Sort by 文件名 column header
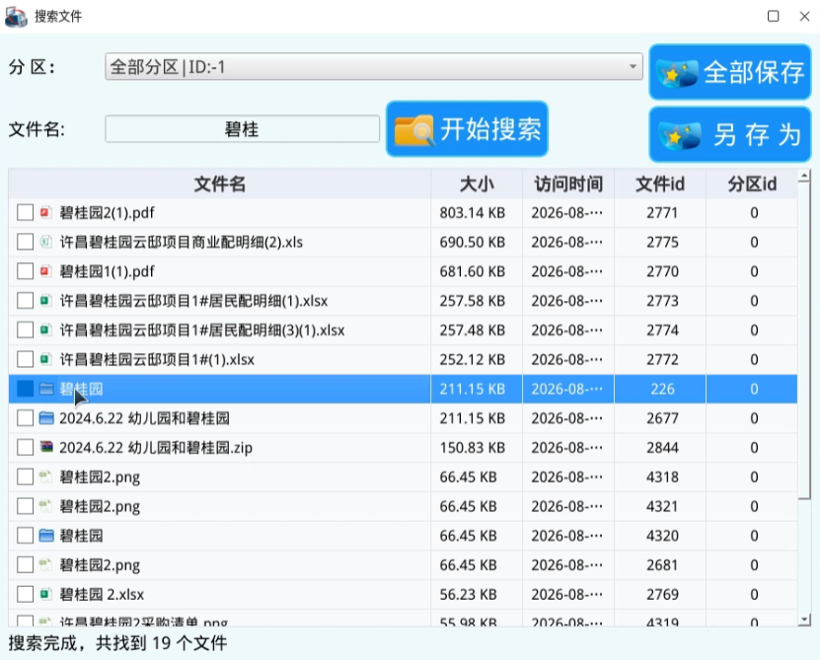The height and width of the screenshot is (660, 820). click(220, 183)
